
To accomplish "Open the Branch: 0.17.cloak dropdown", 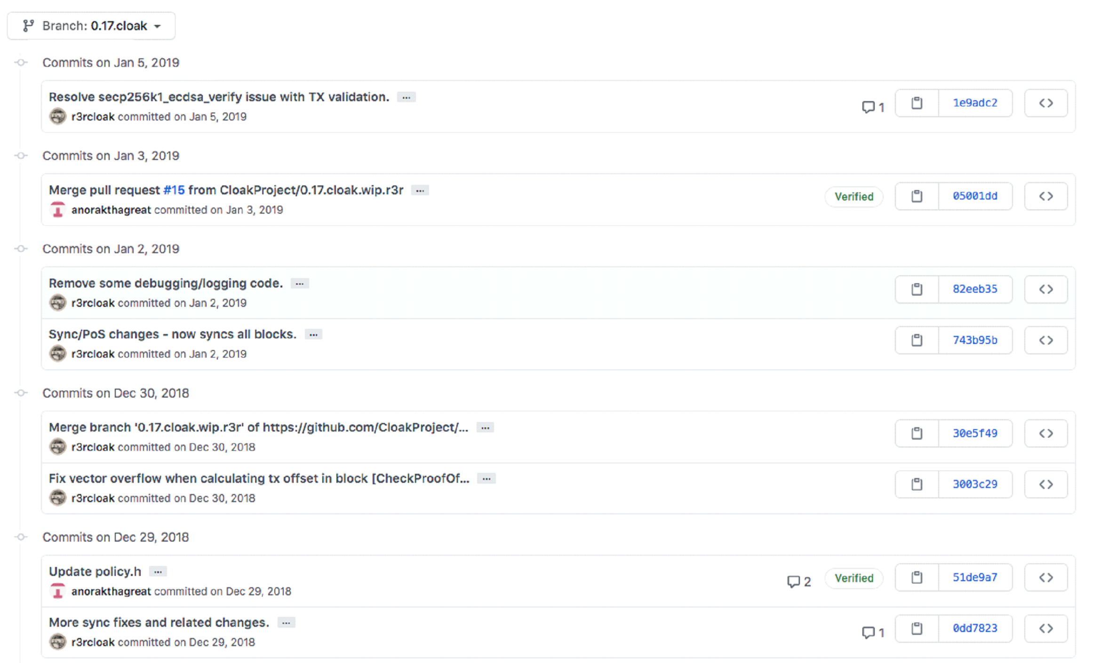I will [x=91, y=26].
